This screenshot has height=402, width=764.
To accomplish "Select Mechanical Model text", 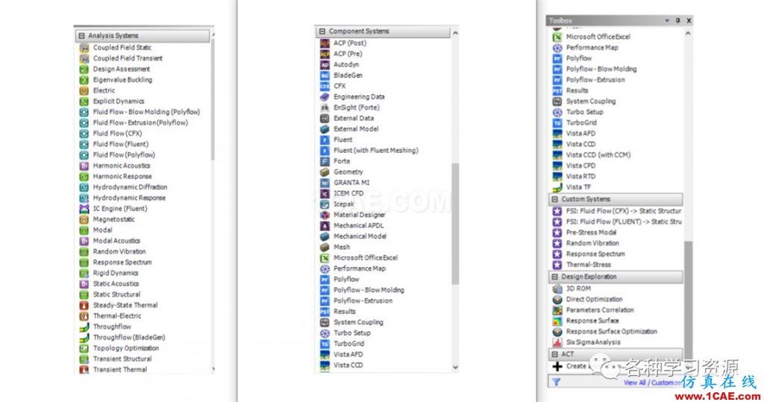I will click(360, 236).
